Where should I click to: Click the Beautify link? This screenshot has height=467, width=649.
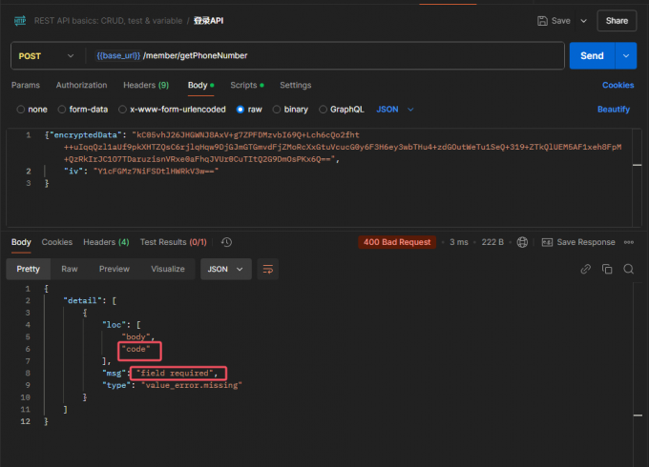click(614, 110)
